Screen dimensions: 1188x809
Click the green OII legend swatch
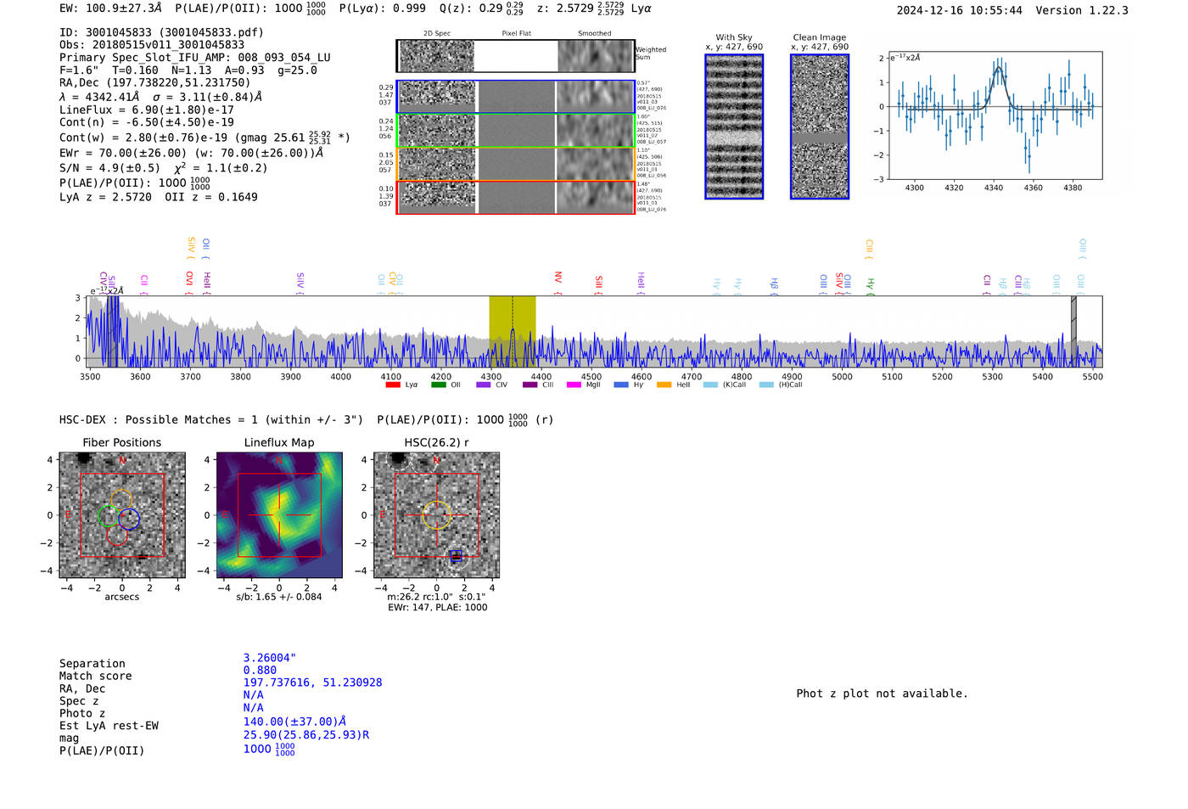point(439,385)
